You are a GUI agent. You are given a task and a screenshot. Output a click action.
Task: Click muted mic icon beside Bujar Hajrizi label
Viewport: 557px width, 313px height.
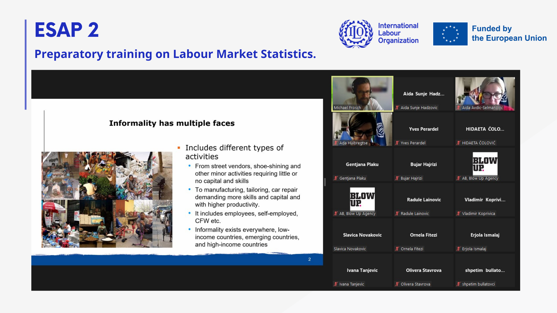pyautogui.click(x=397, y=178)
